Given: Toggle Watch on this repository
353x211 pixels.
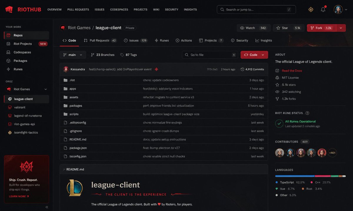Looking at the screenshot, I should click(254, 28).
